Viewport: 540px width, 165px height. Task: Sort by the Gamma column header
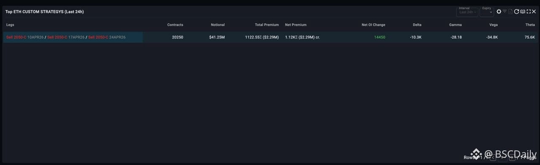455,25
